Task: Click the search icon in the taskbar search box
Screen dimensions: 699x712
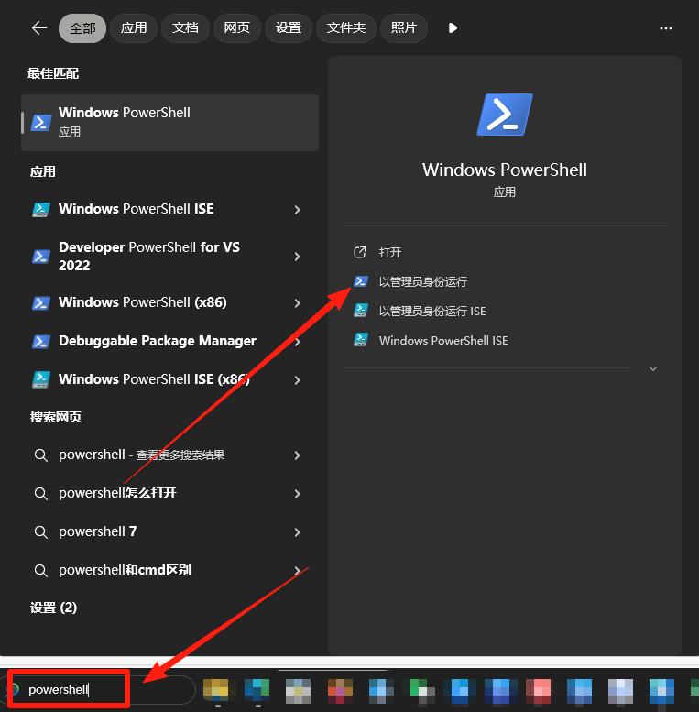Action: [14, 690]
